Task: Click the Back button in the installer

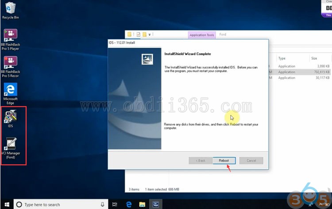Action: 201,160
